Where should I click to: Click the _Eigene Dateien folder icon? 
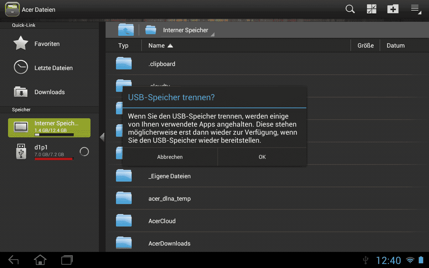click(124, 176)
